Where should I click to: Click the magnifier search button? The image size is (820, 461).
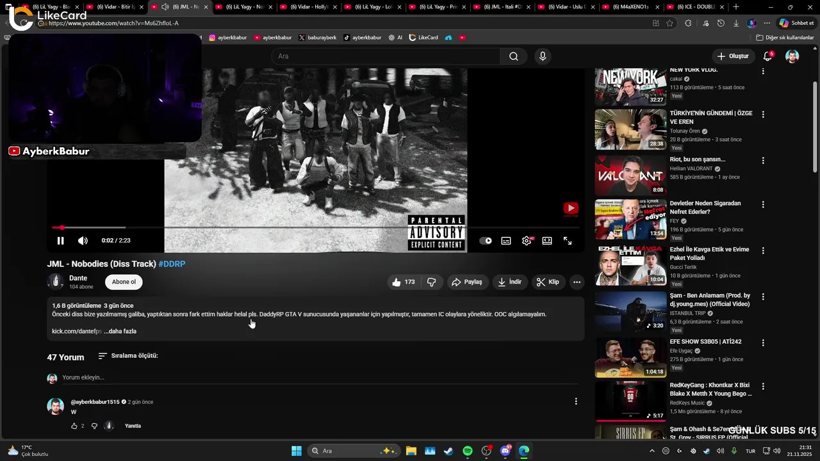(514, 56)
